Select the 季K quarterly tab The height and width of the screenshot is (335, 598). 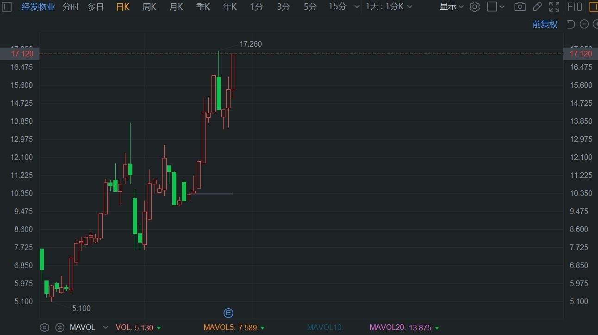click(x=203, y=6)
